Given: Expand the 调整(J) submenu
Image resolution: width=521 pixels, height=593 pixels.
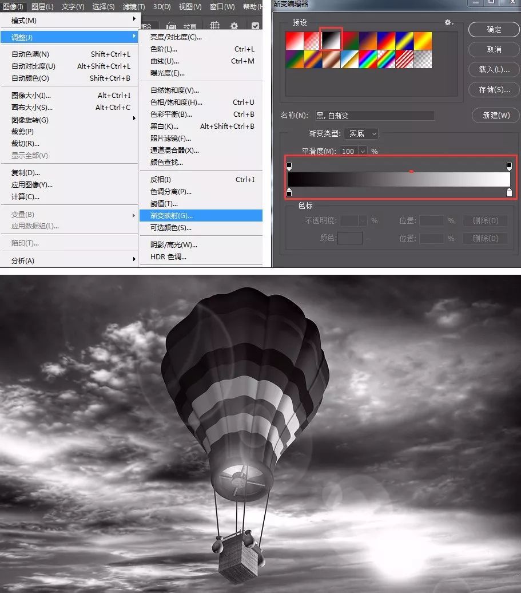Looking at the screenshot, I should point(70,37).
